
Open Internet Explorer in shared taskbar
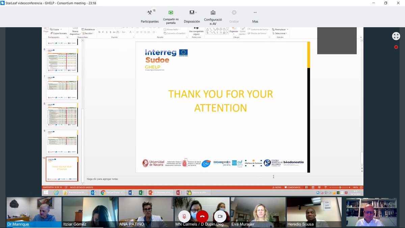[56, 193]
